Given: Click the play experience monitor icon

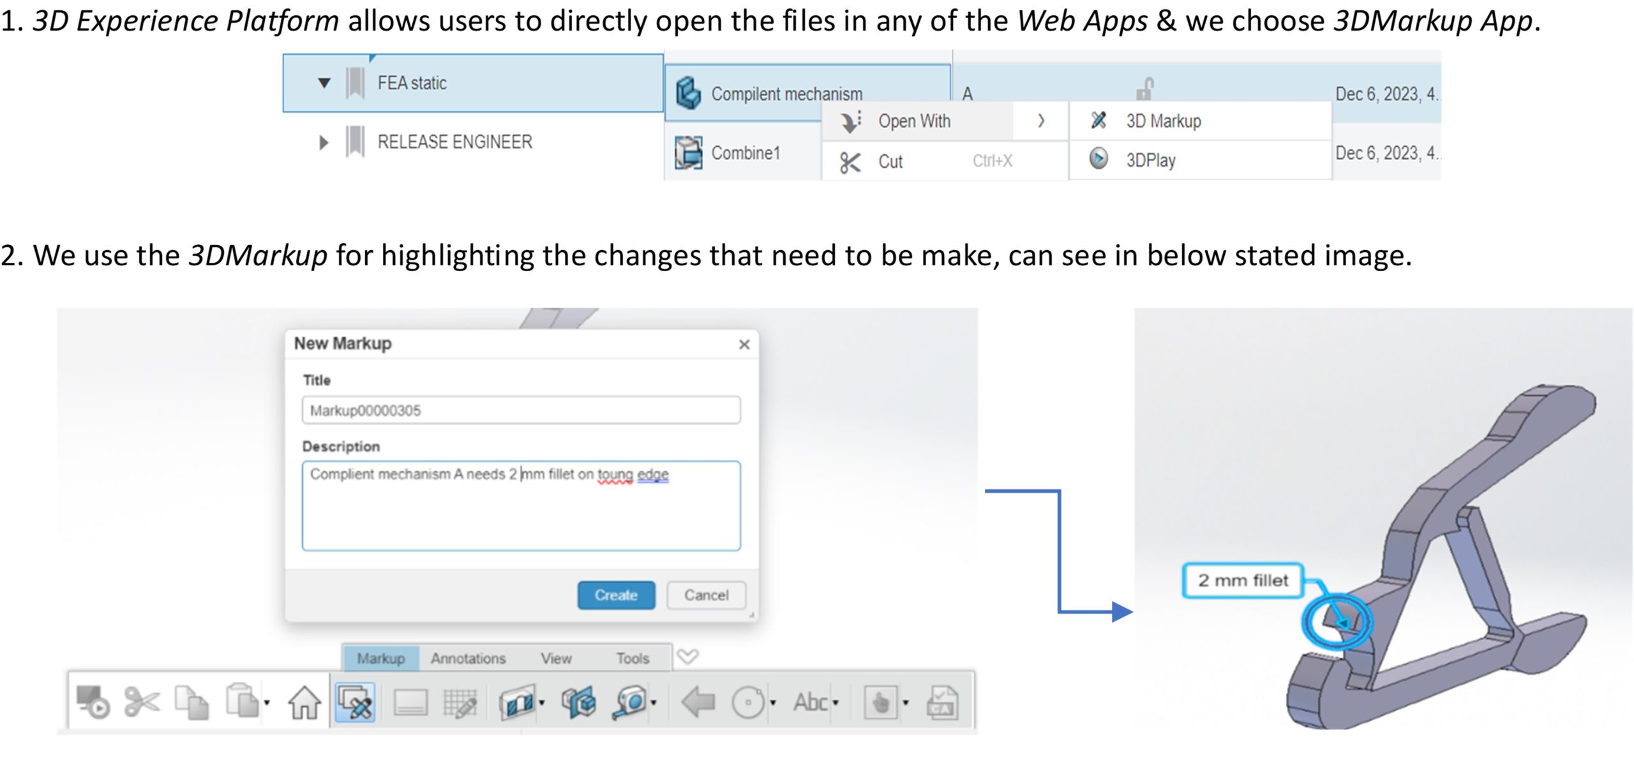Looking at the screenshot, I should point(93,702).
